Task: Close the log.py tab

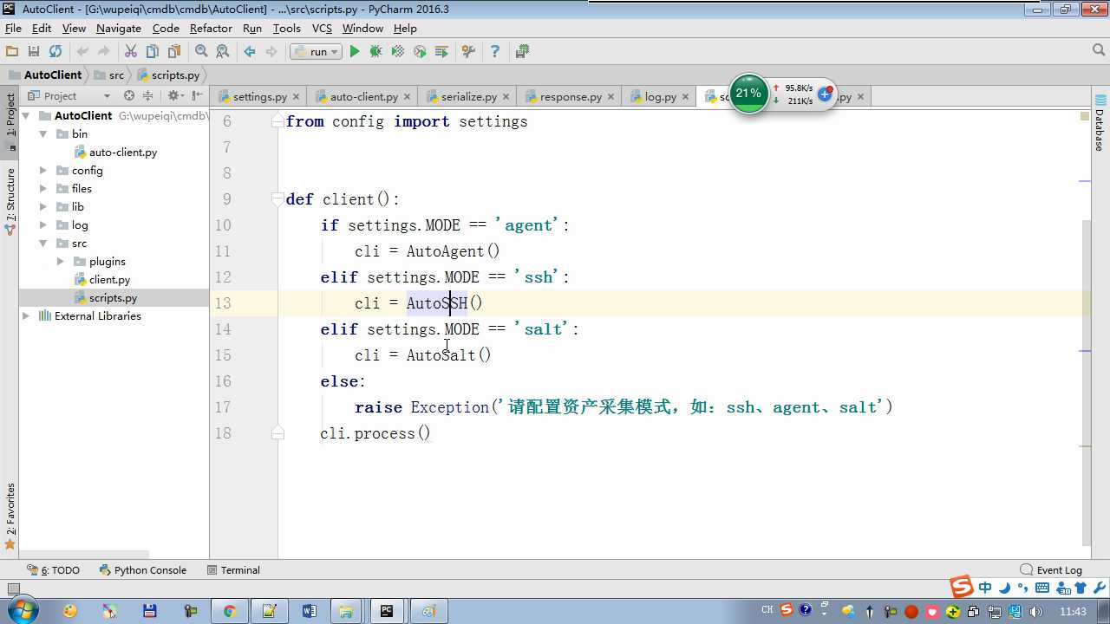Action: (x=685, y=97)
